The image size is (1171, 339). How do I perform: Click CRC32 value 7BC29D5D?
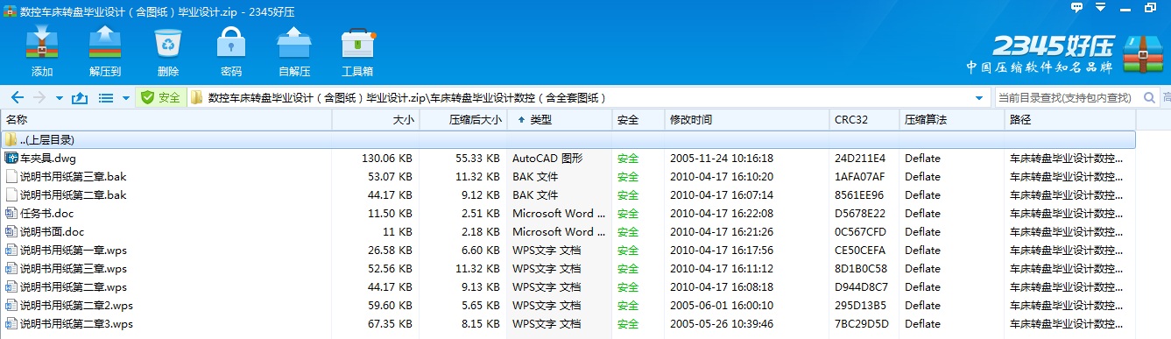point(861,324)
